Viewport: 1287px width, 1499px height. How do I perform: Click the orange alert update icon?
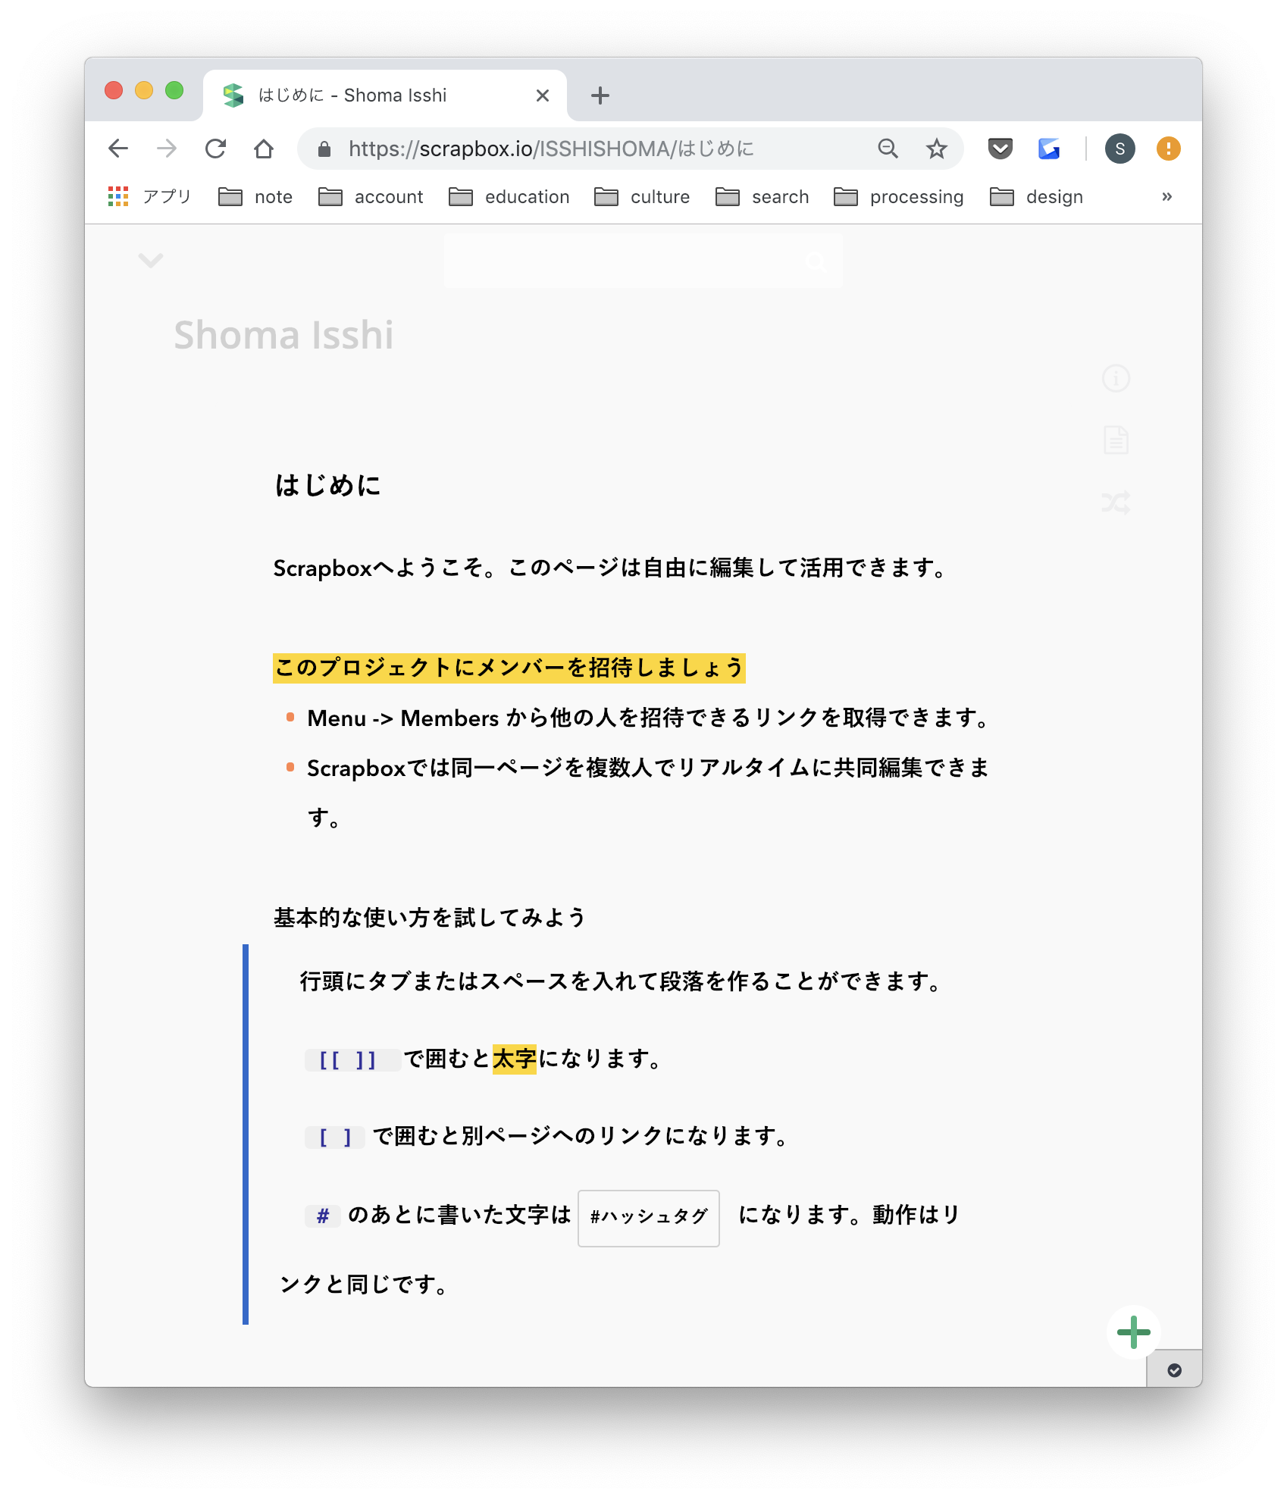[1169, 149]
